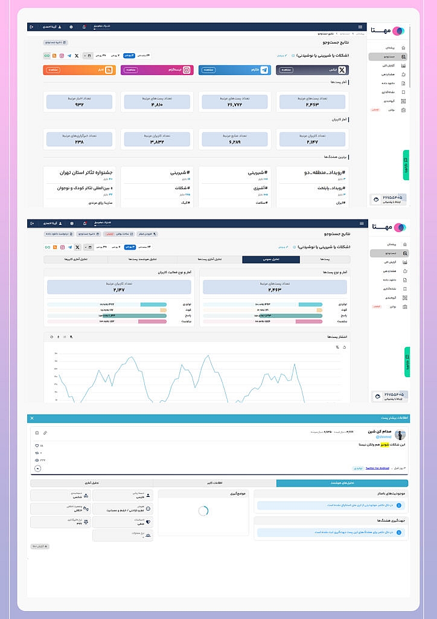Select ۷ روز اخیر range above the platform cards
This screenshot has width=437, height=619.
(x=115, y=55)
